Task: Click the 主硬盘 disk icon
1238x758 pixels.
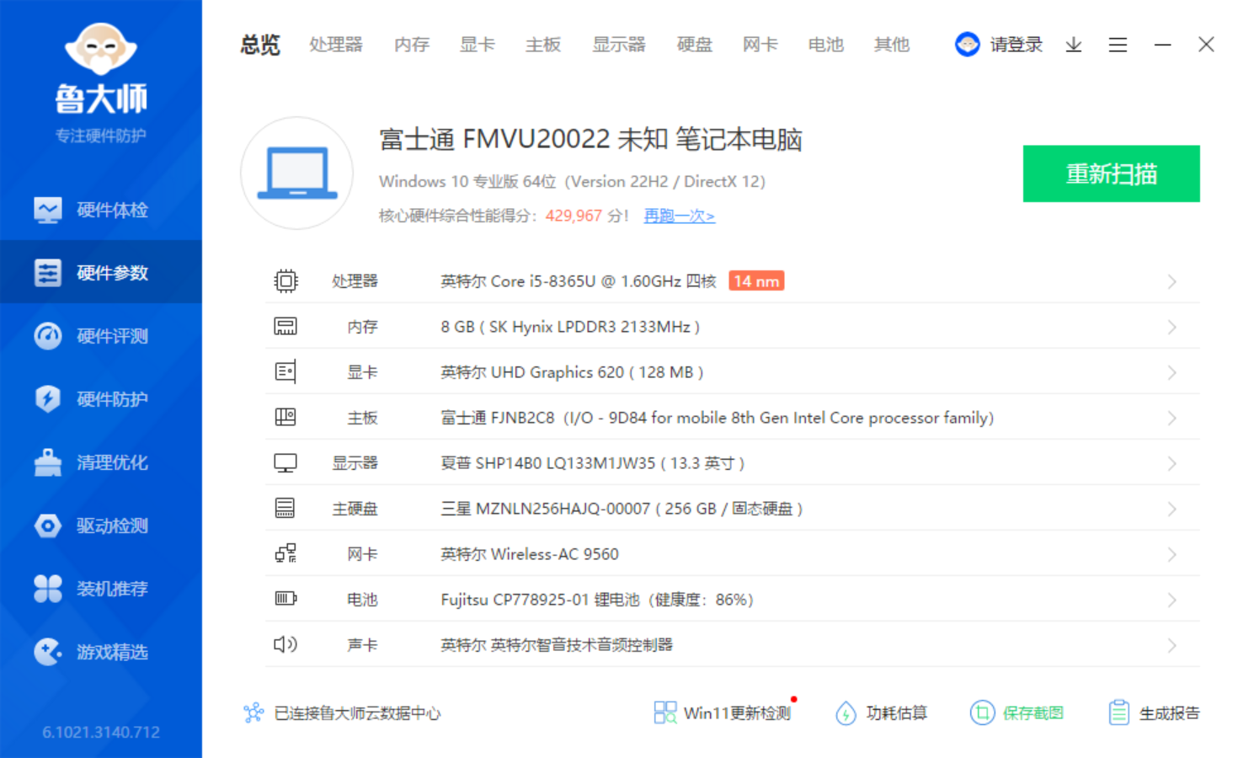Action: pos(285,508)
